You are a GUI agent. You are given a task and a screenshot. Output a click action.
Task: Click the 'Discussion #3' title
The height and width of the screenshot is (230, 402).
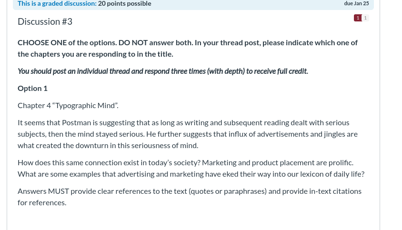[45, 21]
